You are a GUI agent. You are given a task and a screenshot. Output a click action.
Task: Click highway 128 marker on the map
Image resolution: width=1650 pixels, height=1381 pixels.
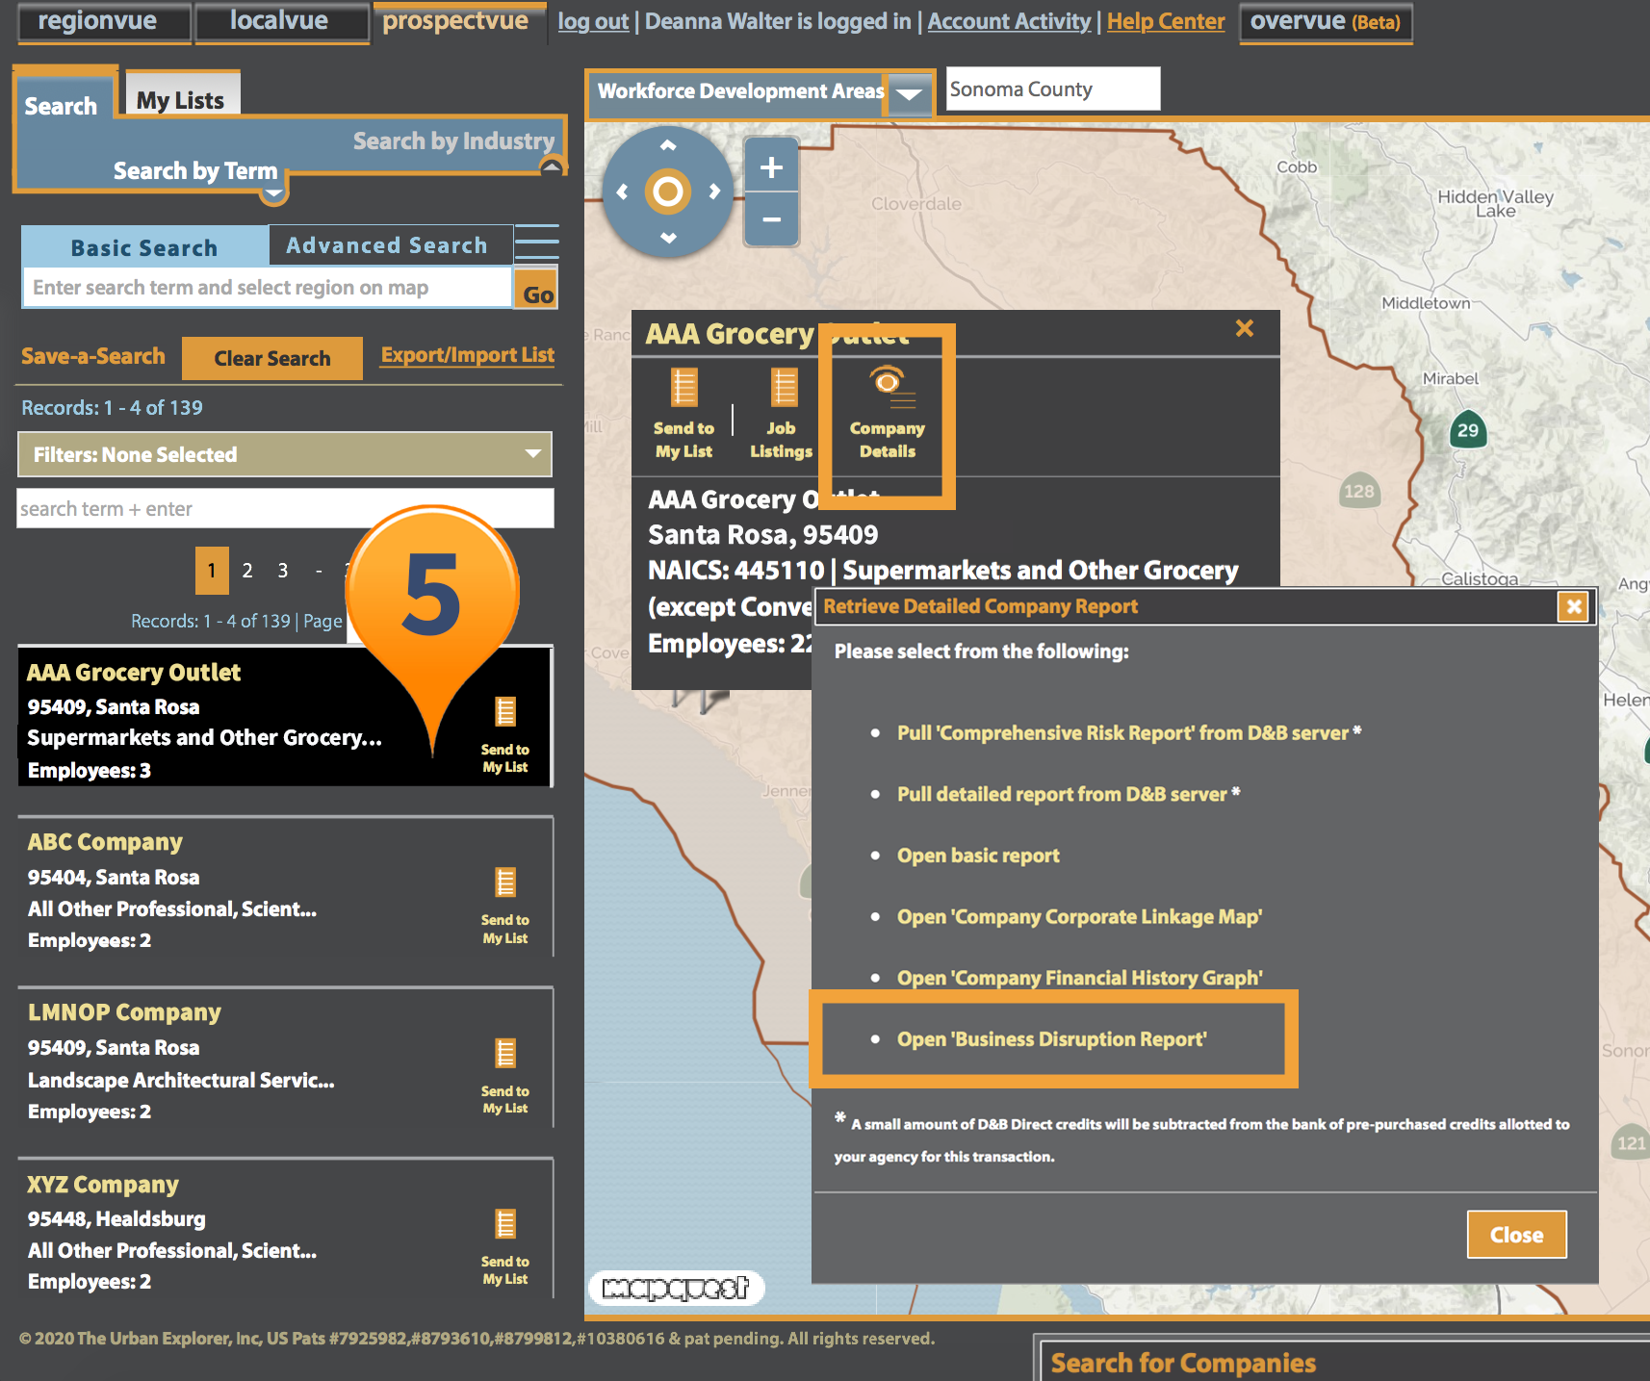[1359, 491]
